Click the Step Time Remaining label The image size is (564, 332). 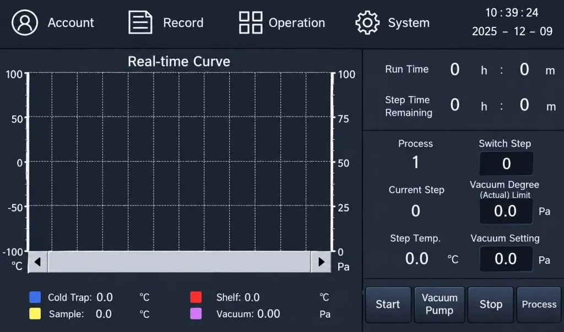409,106
